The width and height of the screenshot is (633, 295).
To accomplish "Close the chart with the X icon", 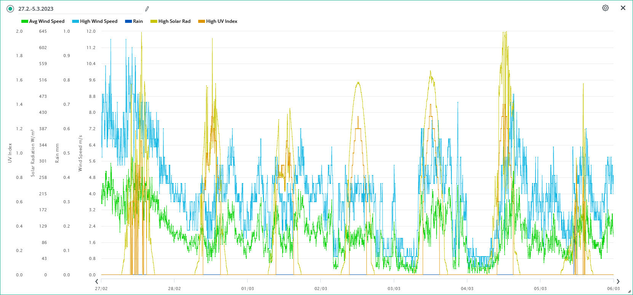I will [x=623, y=8].
